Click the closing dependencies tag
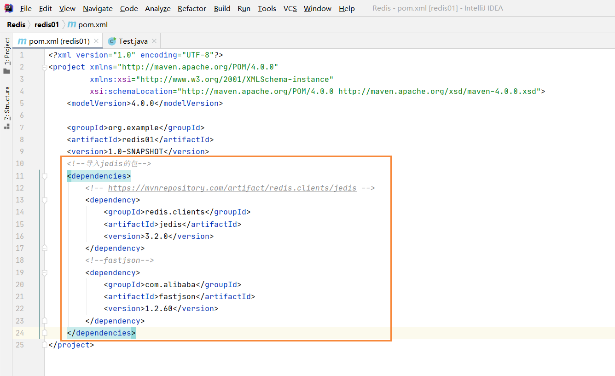 [x=101, y=333]
